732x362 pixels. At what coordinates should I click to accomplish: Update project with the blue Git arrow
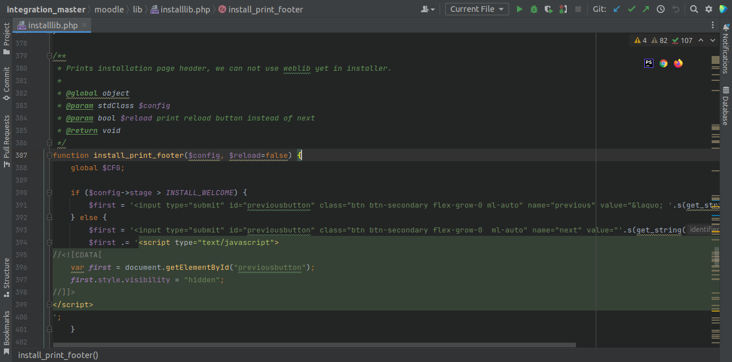(617, 9)
